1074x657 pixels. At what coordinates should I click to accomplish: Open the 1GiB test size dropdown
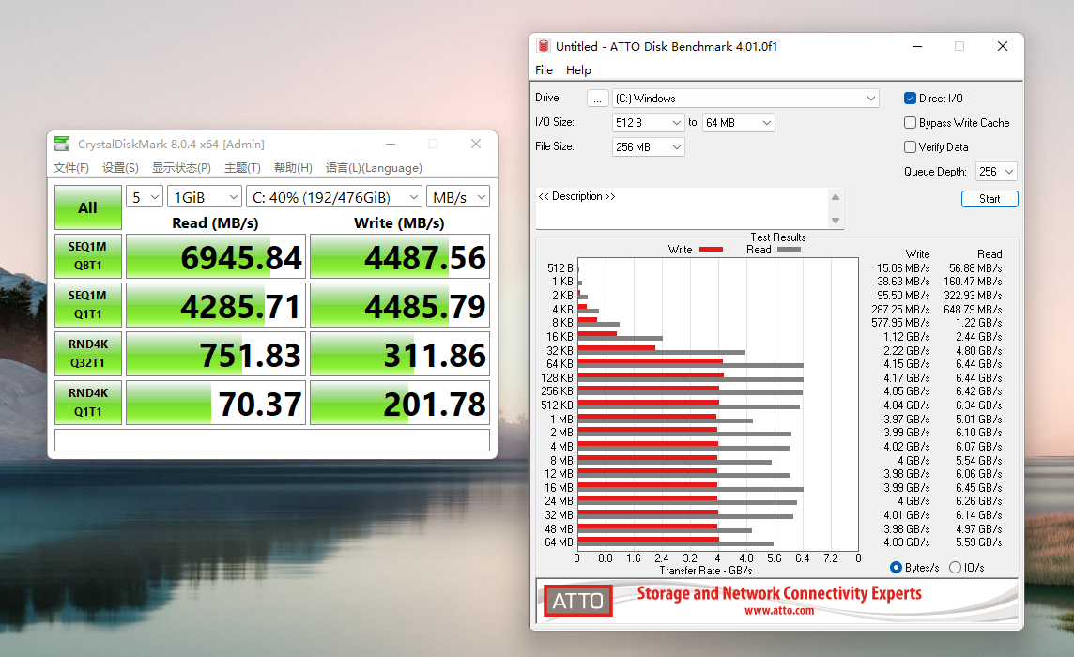click(x=205, y=197)
